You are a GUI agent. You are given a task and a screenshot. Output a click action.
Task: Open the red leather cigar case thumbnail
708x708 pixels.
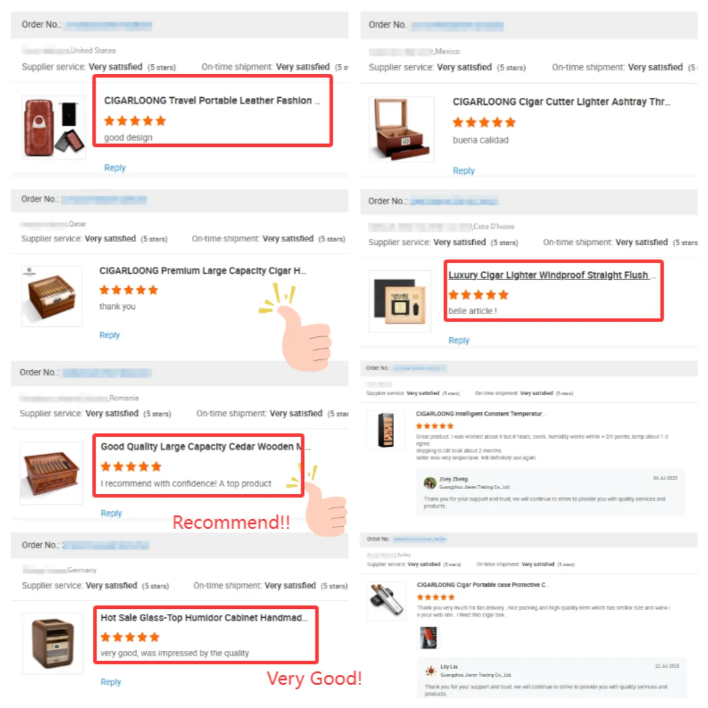click(54, 127)
